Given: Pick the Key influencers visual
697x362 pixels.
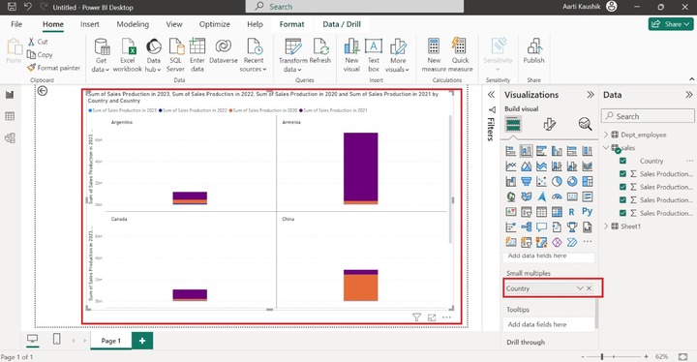Looking at the screenshot, I should [511, 227].
